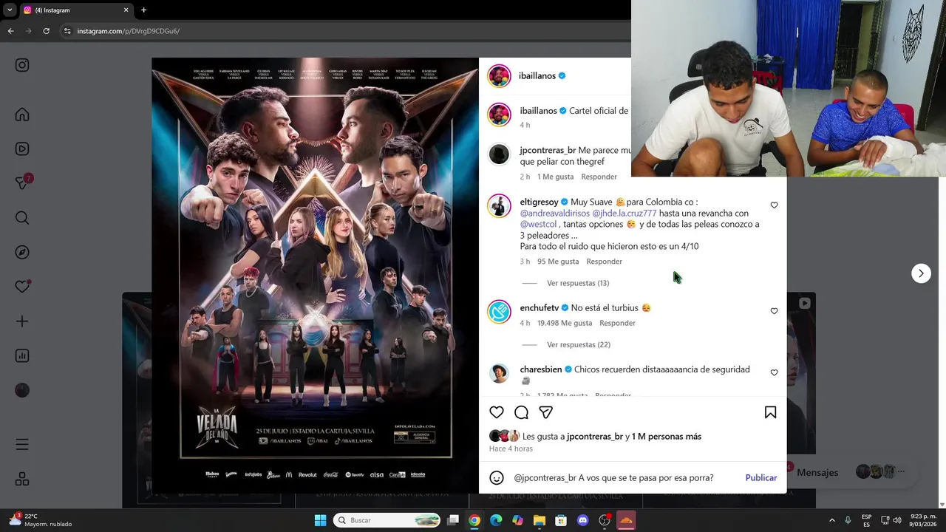
Task: Click the comment bubble icon under post
Action: click(521, 412)
